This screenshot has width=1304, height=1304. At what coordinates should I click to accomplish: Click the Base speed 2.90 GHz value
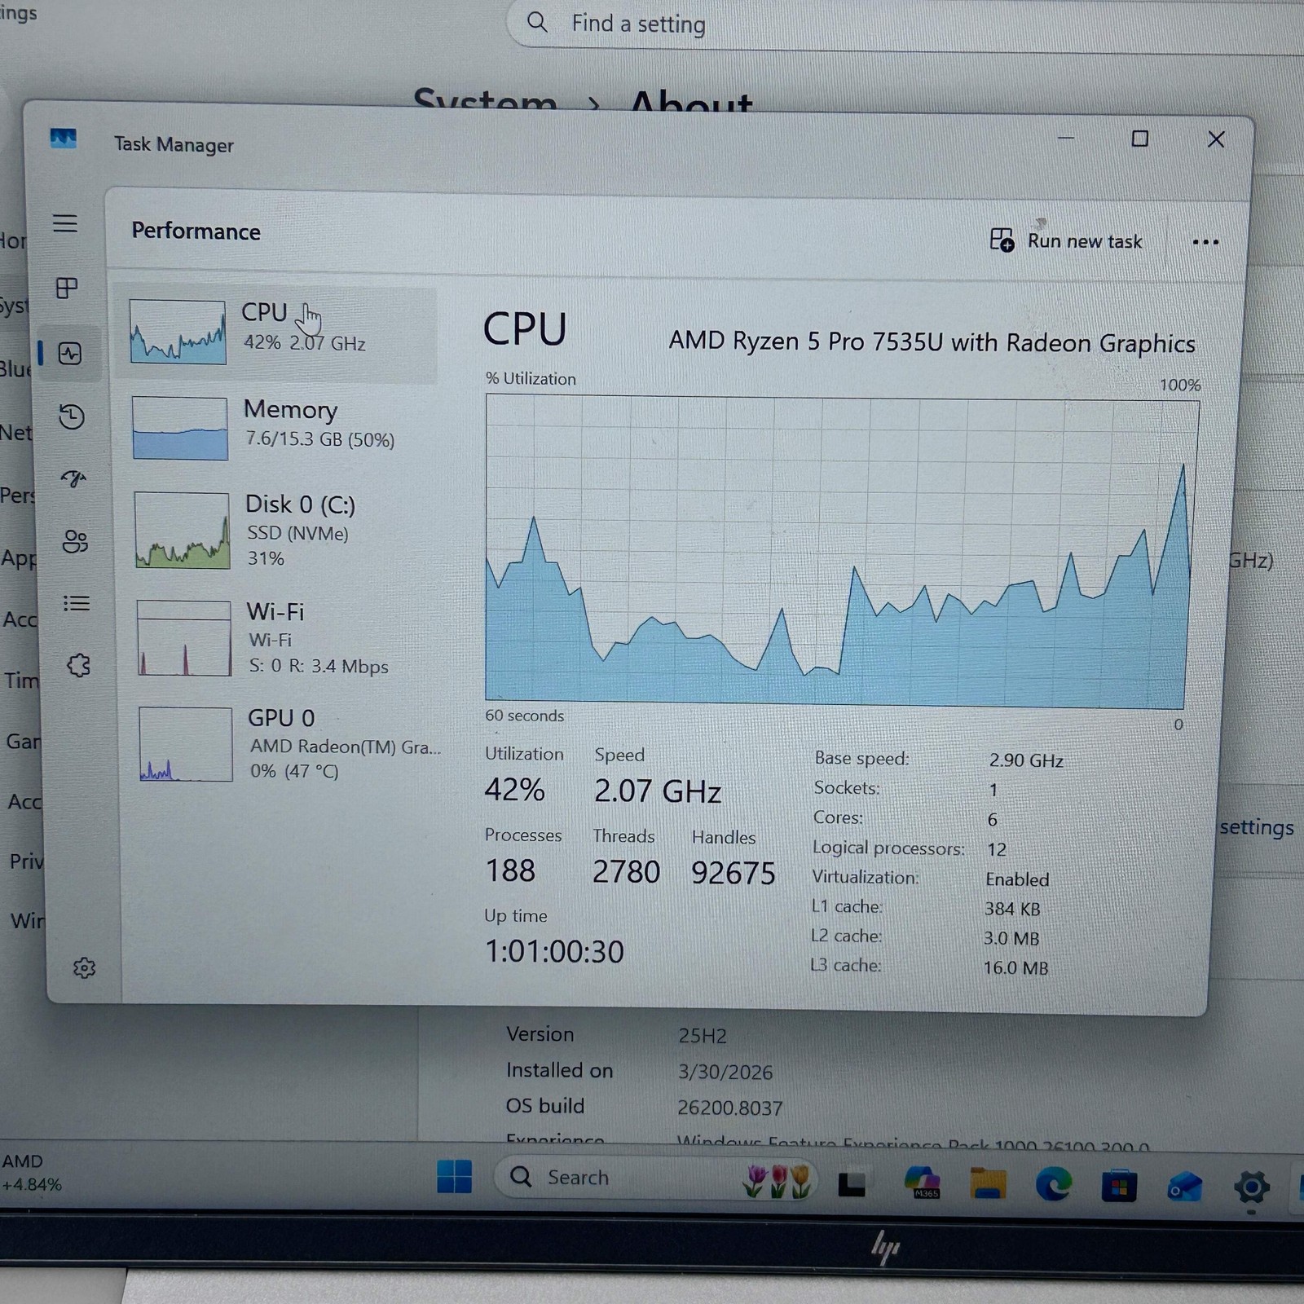pyautogui.click(x=1025, y=760)
